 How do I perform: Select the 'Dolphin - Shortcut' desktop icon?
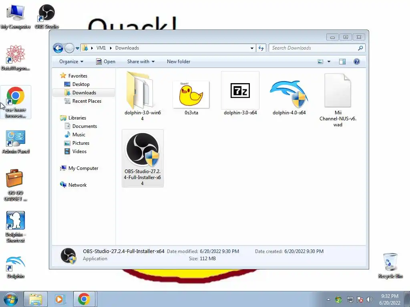(16, 227)
